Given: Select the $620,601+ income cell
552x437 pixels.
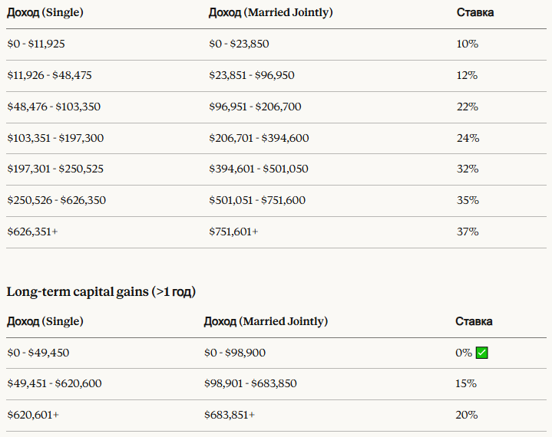Looking at the screenshot, I should [x=33, y=415].
